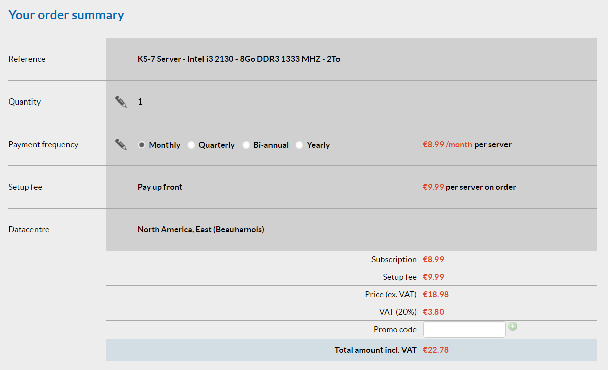608x370 pixels.
Task: Select the Monthly payment radio button
Action: point(142,145)
